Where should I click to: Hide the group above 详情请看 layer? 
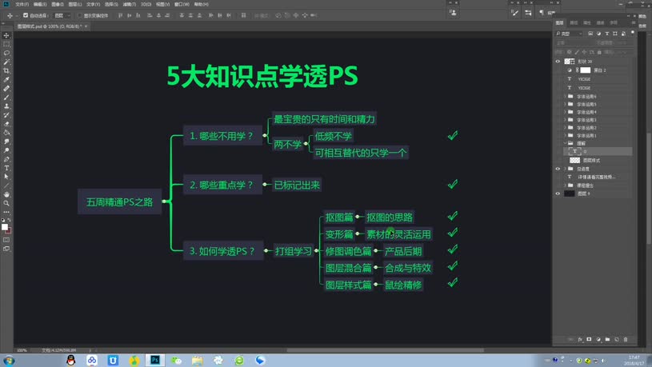coord(558,170)
